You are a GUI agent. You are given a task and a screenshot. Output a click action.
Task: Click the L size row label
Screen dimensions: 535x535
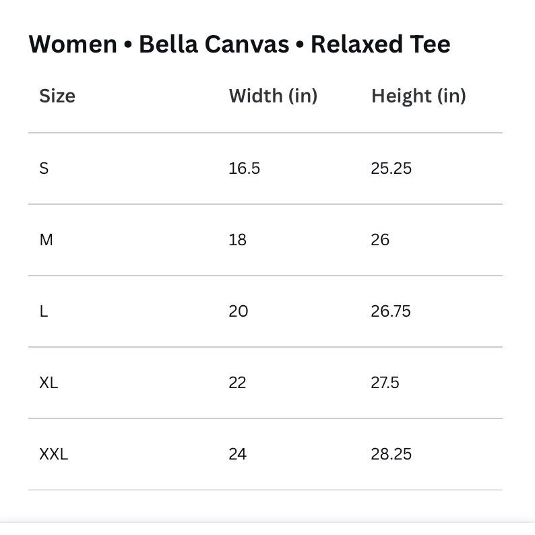tap(44, 311)
